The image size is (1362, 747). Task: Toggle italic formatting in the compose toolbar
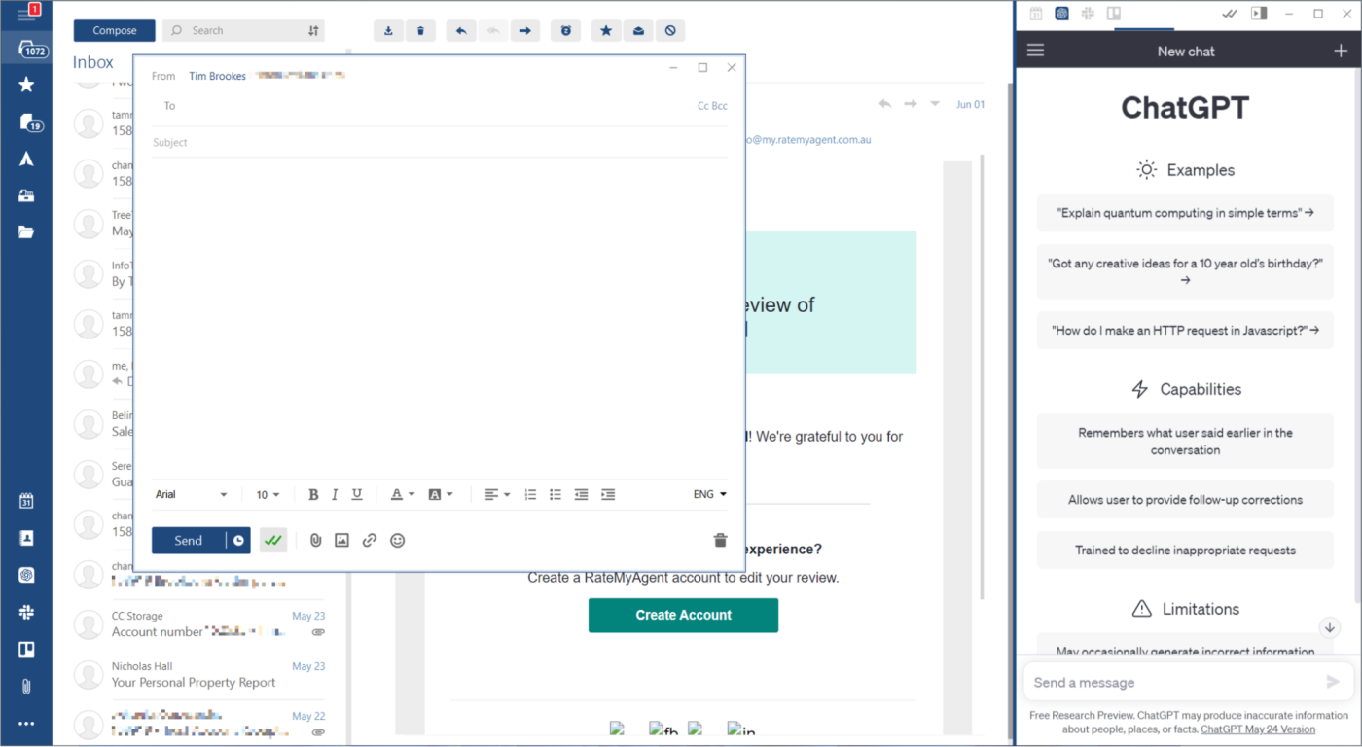335,495
